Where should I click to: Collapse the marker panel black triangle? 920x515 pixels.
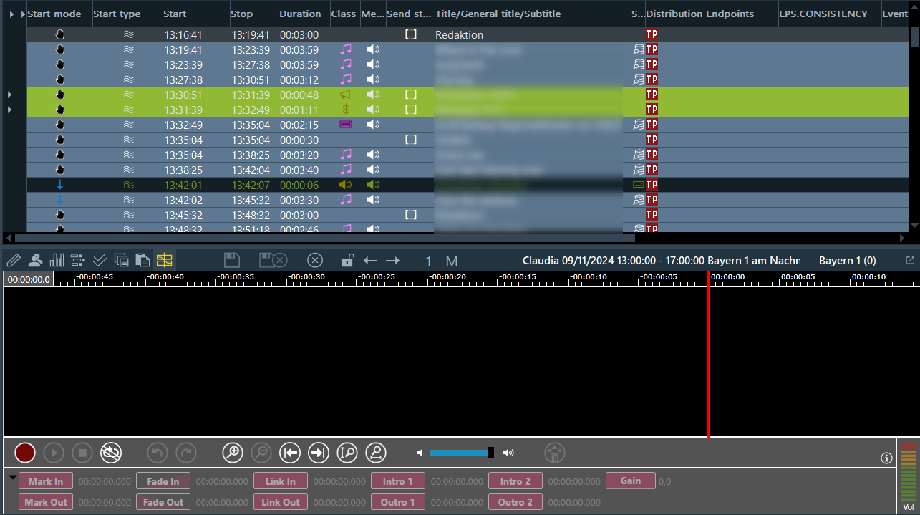click(x=13, y=477)
